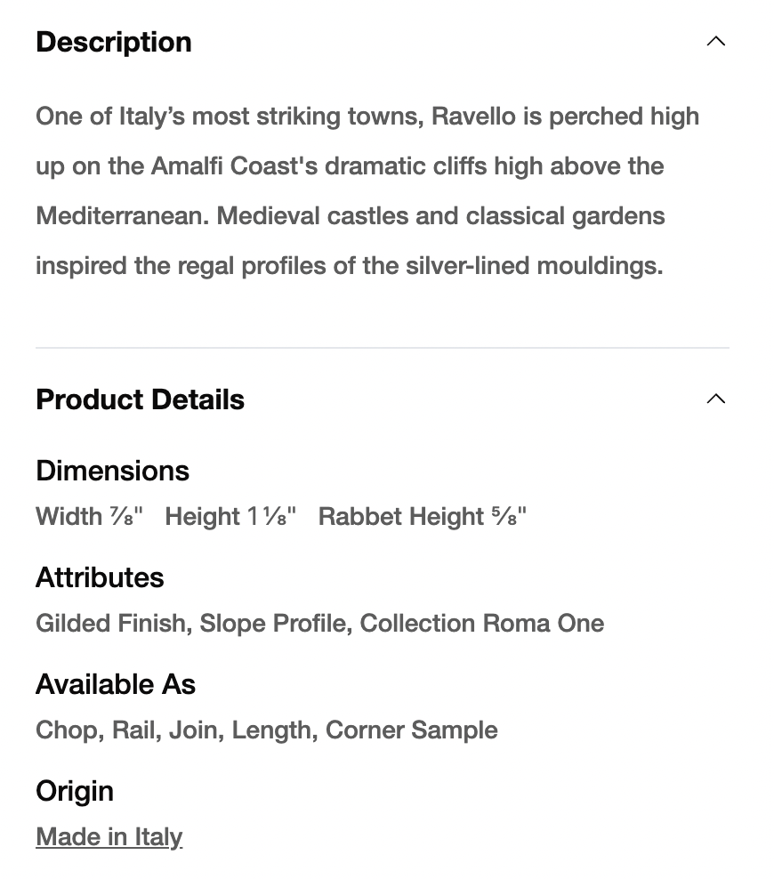Screen dimensions: 774x879
Task: Click the Description section heading
Action: [x=114, y=42]
